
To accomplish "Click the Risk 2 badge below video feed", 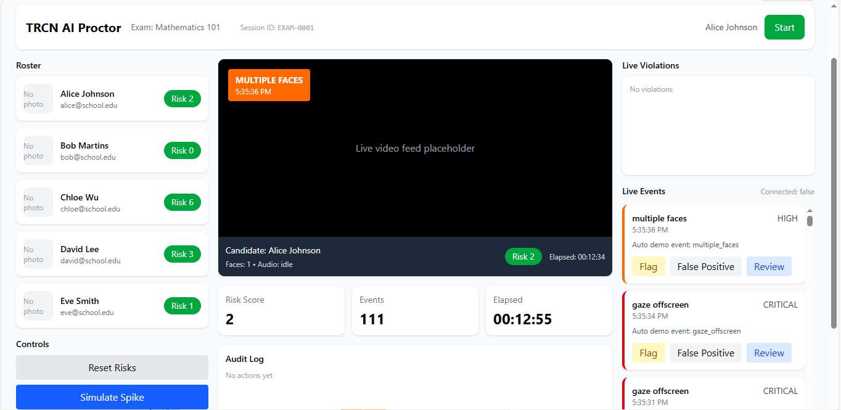I will (x=523, y=256).
